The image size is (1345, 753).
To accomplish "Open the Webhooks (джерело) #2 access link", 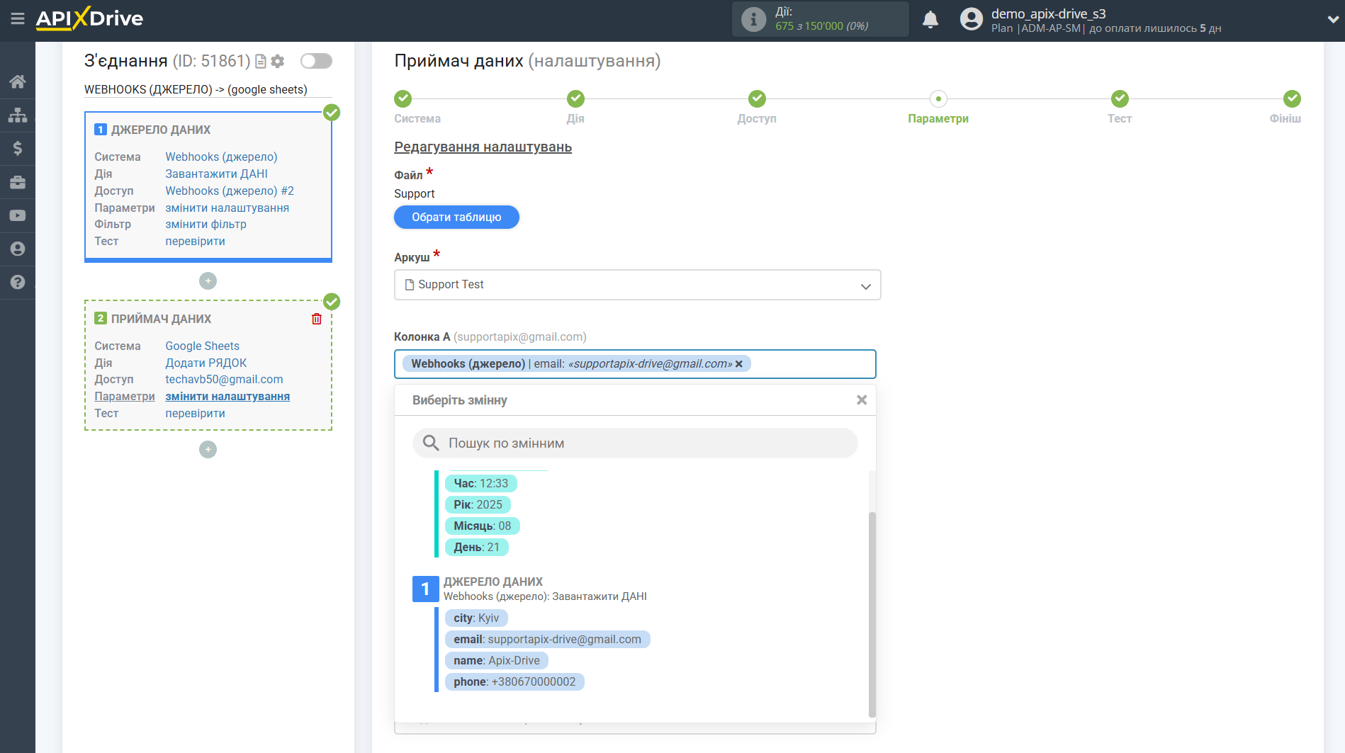I will point(230,191).
